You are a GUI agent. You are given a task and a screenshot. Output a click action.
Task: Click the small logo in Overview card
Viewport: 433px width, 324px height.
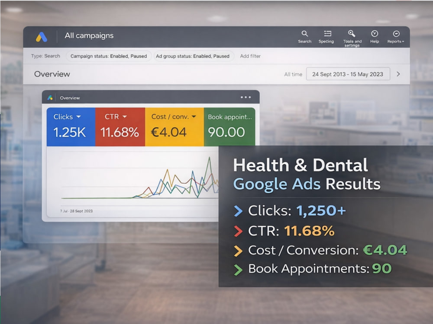(x=50, y=98)
